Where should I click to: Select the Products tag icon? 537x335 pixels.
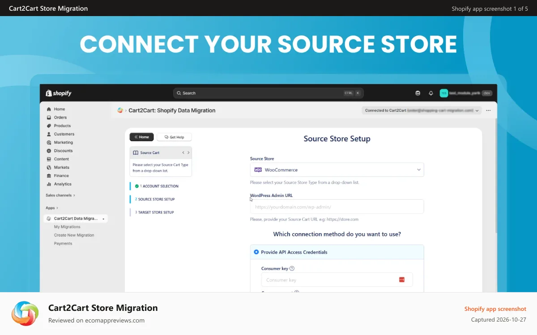[49, 126]
